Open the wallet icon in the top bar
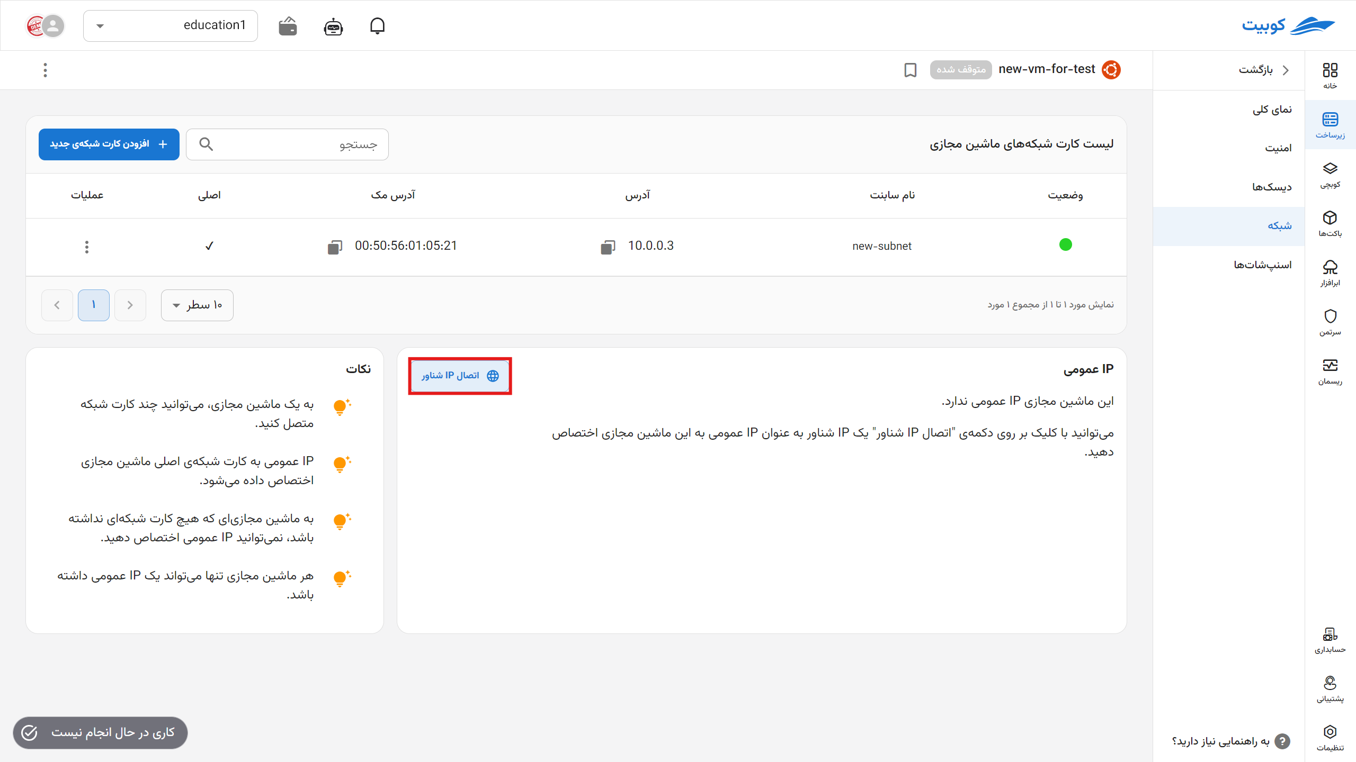 pos(287,25)
